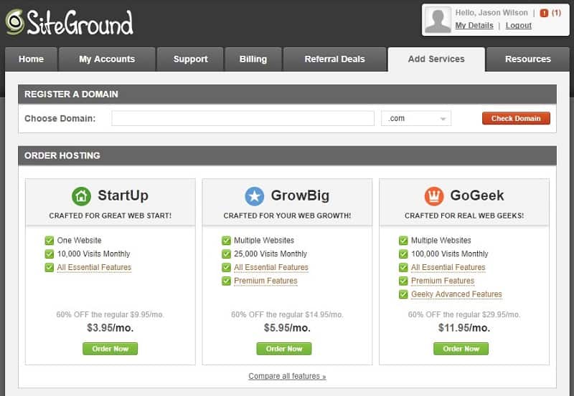The image size is (574, 396).
Task: Open Geeky Advanced Features link
Action: (x=456, y=294)
